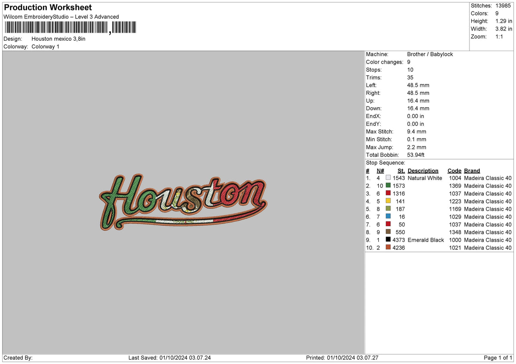
Task: Pick the red swatch with 50 stitches
Action: (x=388, y=224)
